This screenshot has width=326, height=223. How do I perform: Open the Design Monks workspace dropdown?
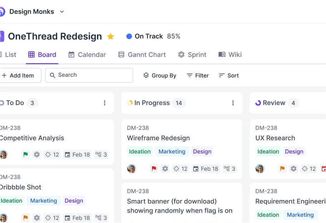(62, 12)
